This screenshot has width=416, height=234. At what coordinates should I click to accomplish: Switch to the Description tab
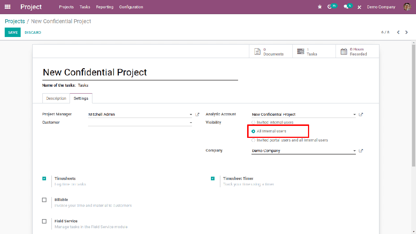(56, 98)
